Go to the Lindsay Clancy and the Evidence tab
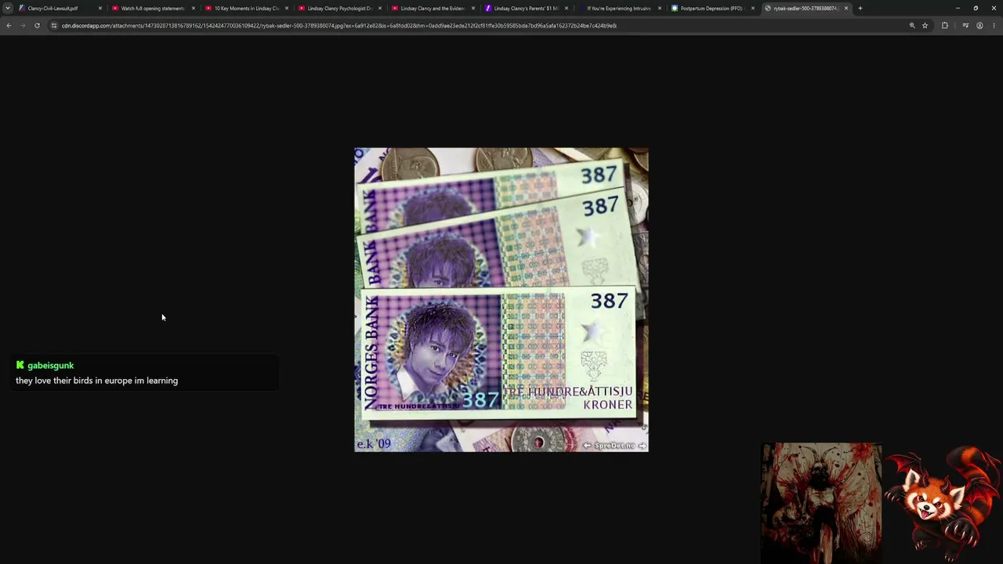1003x564 pixels. tap(432, 8)
